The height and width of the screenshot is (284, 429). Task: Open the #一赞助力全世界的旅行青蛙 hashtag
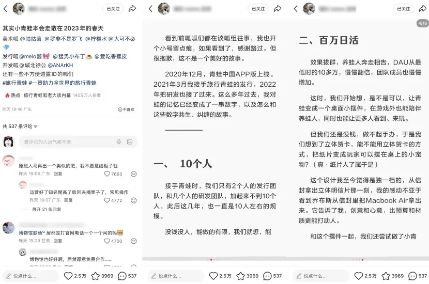(x=63, y=83)
